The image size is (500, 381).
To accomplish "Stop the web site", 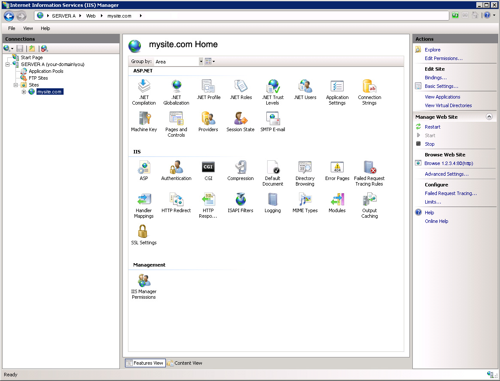I will click(430, 144).
